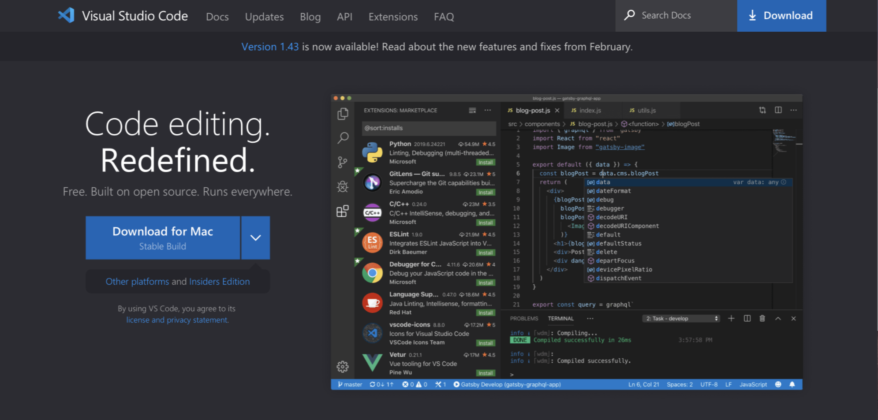Open Explorer files icon in activity bar

click(x=343, y=114)
